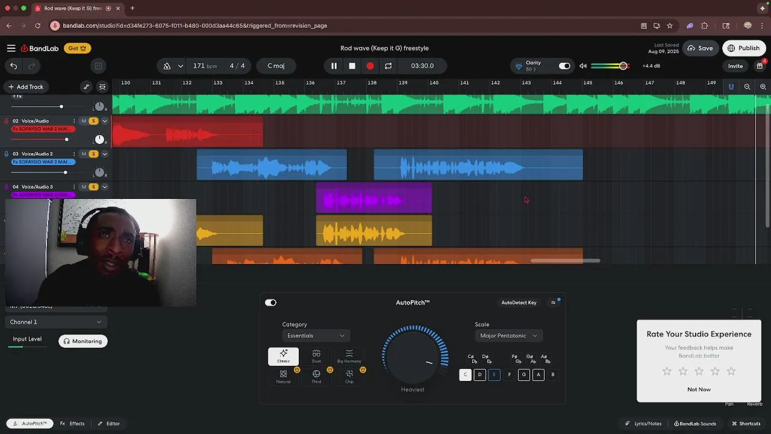This screenshot has width=771, height=434.
Task: Pause playback with the pause button
Action: click(334, 66)
